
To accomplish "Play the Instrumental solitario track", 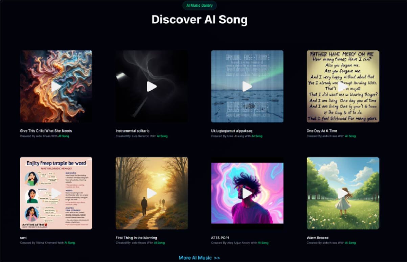I will click(x=152, y=87).
